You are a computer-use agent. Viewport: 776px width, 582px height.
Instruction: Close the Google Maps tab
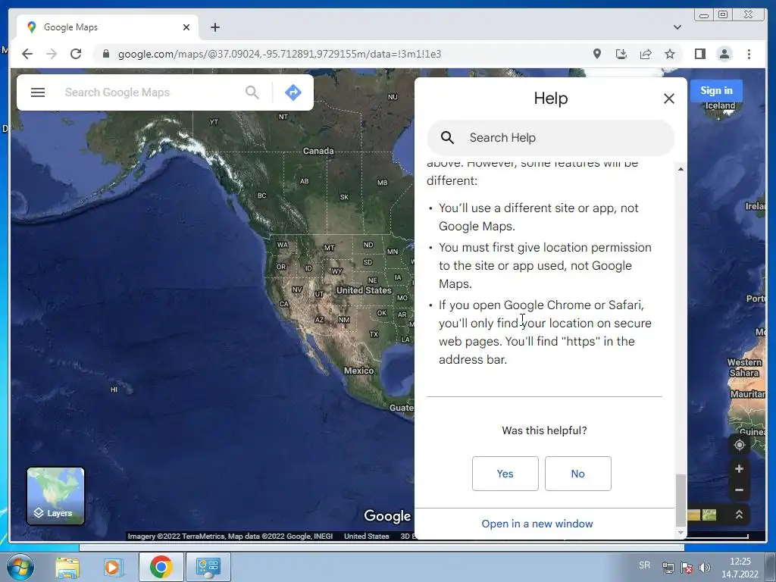click(186, 27)
